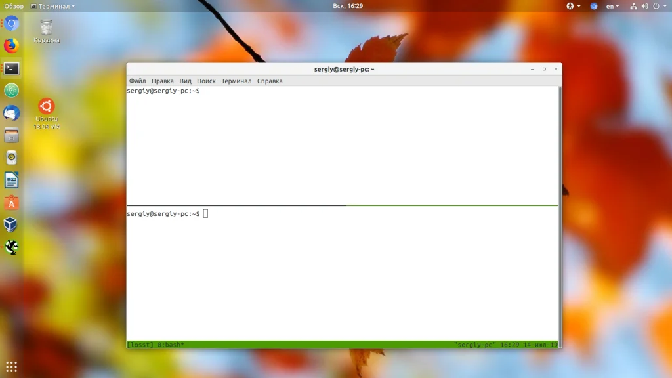Open Chromium browser from the dock
The height and width of the screenshot is (378, 672).
[x=12, y=24]
